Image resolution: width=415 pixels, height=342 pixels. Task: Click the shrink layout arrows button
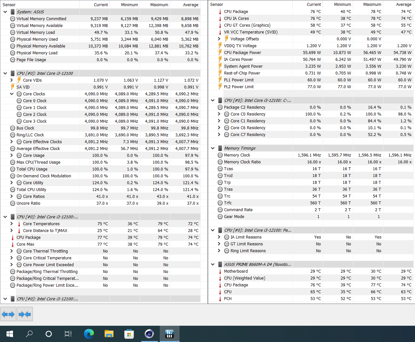(25, 314)
